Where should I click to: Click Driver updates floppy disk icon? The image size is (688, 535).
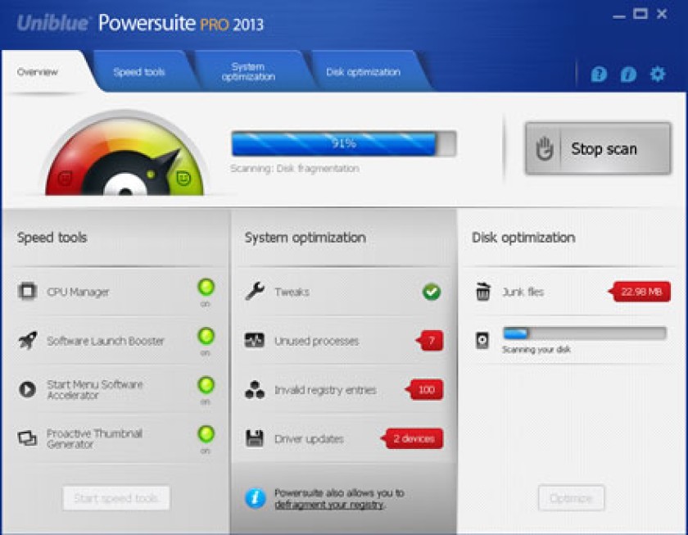click(x=255, y=438)
